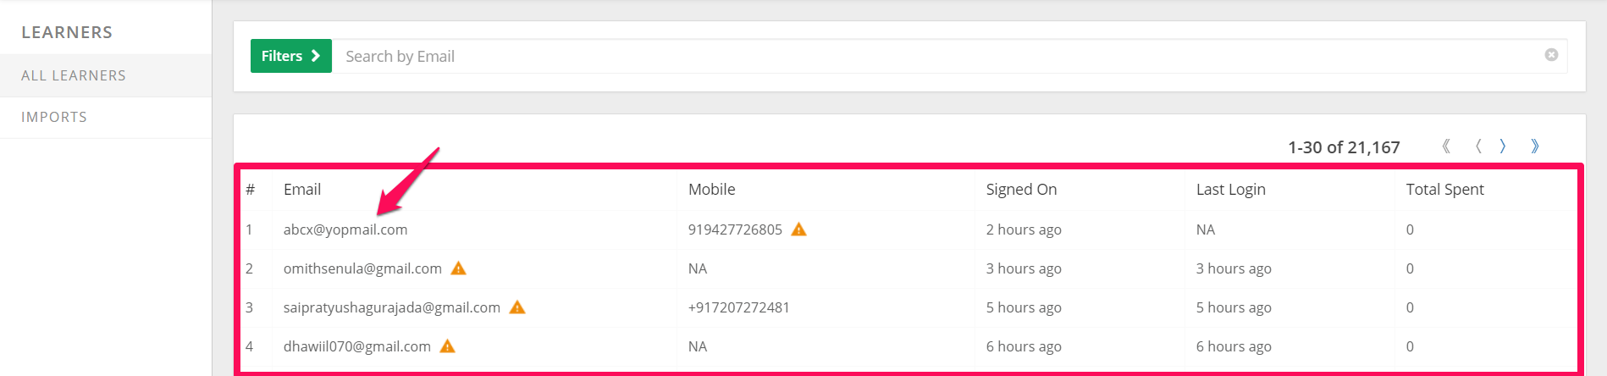Click warning icon next to dhawiil070@gmail.com
The image size is (1607, 376).
(448, 346)
